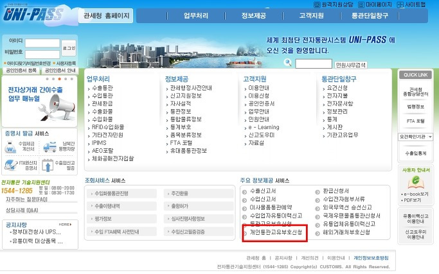Click 공인인증서 안내 button
The height and width of the screenshot is (274, 439).
point(60,71)
